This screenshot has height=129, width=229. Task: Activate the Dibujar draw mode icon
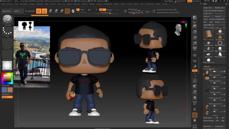pyautogui.click(x=44, y=11)
